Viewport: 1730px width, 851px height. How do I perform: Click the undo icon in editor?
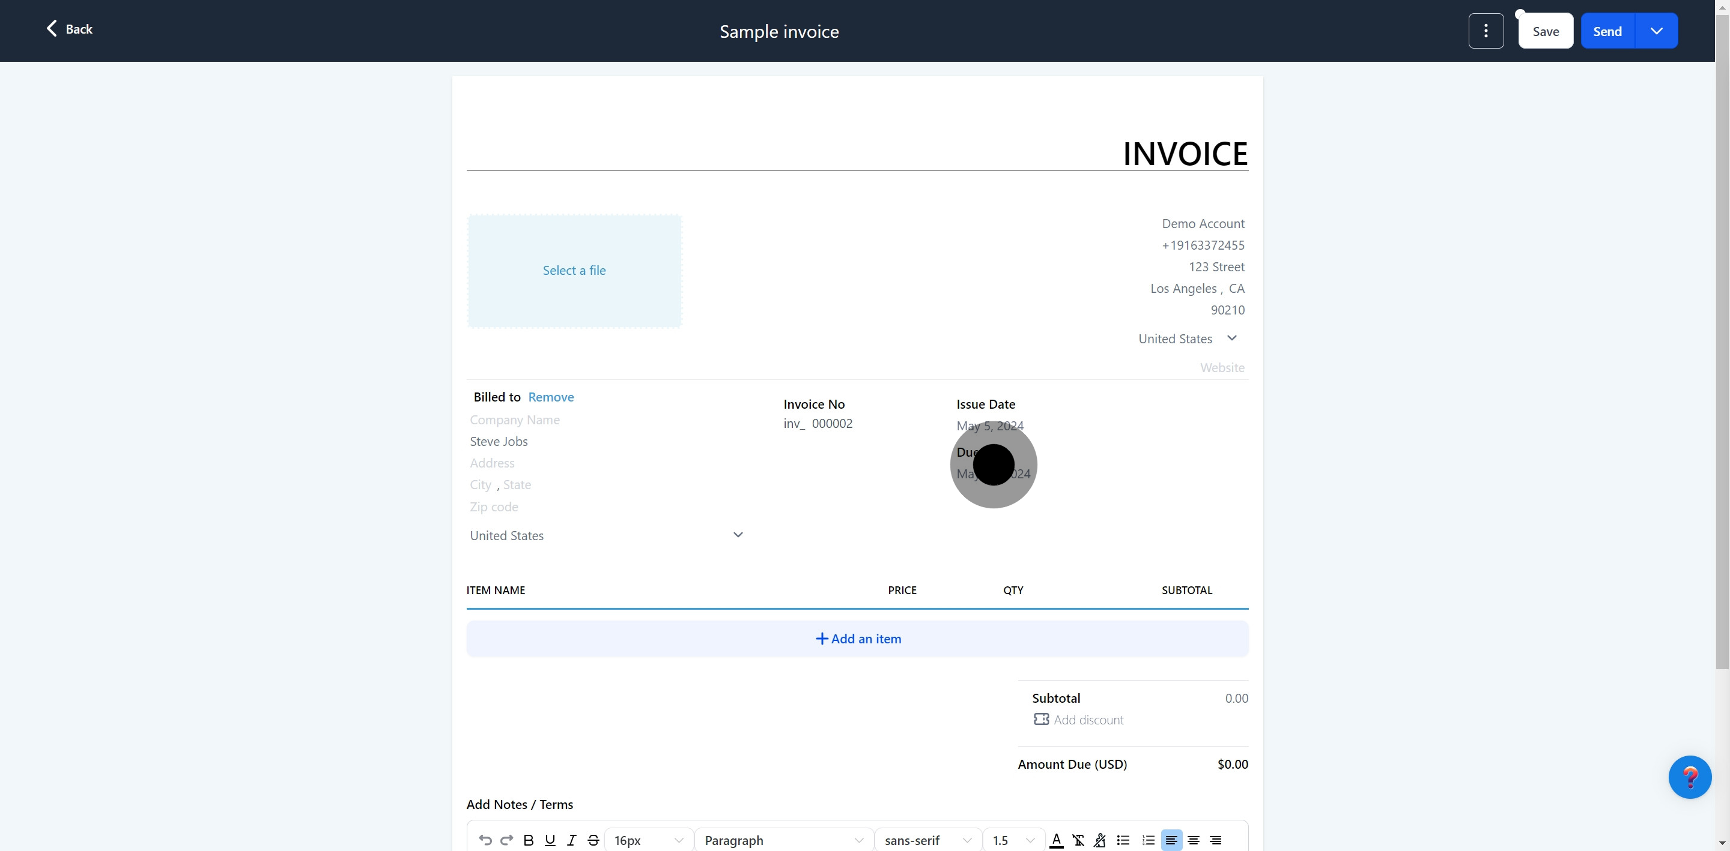485,840
